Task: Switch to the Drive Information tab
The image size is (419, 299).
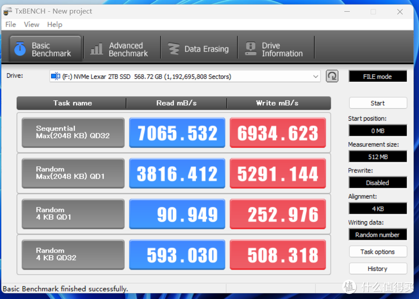Action: (276, 49)
